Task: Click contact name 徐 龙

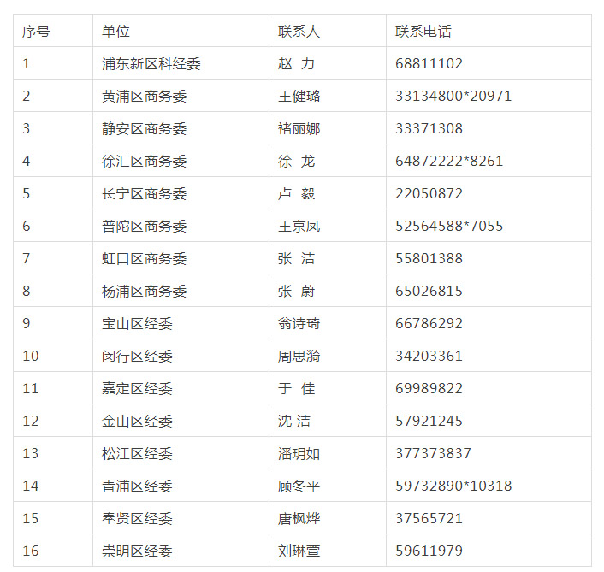Action: pyautogui.click(x=296, y=162)
